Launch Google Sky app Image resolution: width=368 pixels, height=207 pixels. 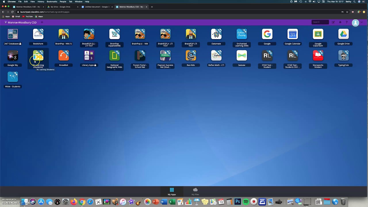click(x=13, y=56)
